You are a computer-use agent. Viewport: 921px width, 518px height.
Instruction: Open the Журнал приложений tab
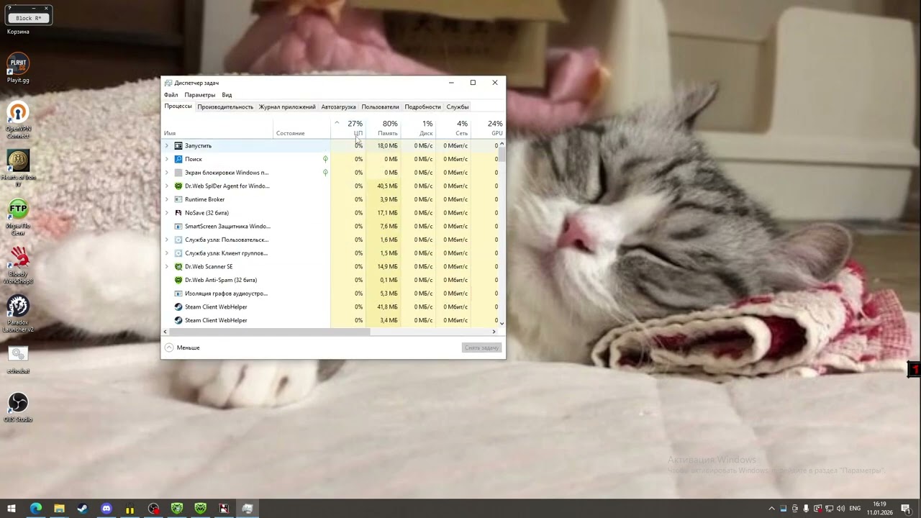(287, 107)
